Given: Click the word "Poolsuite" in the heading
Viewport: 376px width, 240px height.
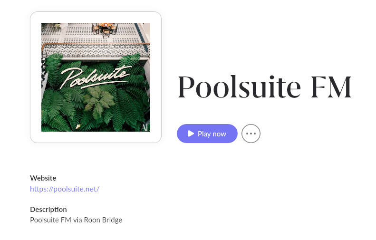Looking at the screenshot, I should pos(239,87).
